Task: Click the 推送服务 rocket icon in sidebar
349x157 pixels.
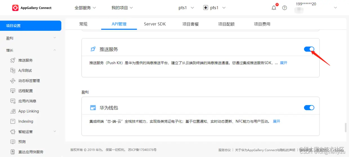Action: click(13, 60)
